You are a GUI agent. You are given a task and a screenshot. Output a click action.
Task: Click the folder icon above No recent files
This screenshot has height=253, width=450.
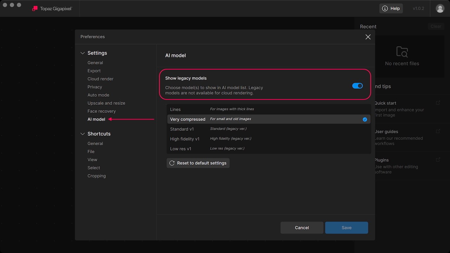click(x=402, y=52)
